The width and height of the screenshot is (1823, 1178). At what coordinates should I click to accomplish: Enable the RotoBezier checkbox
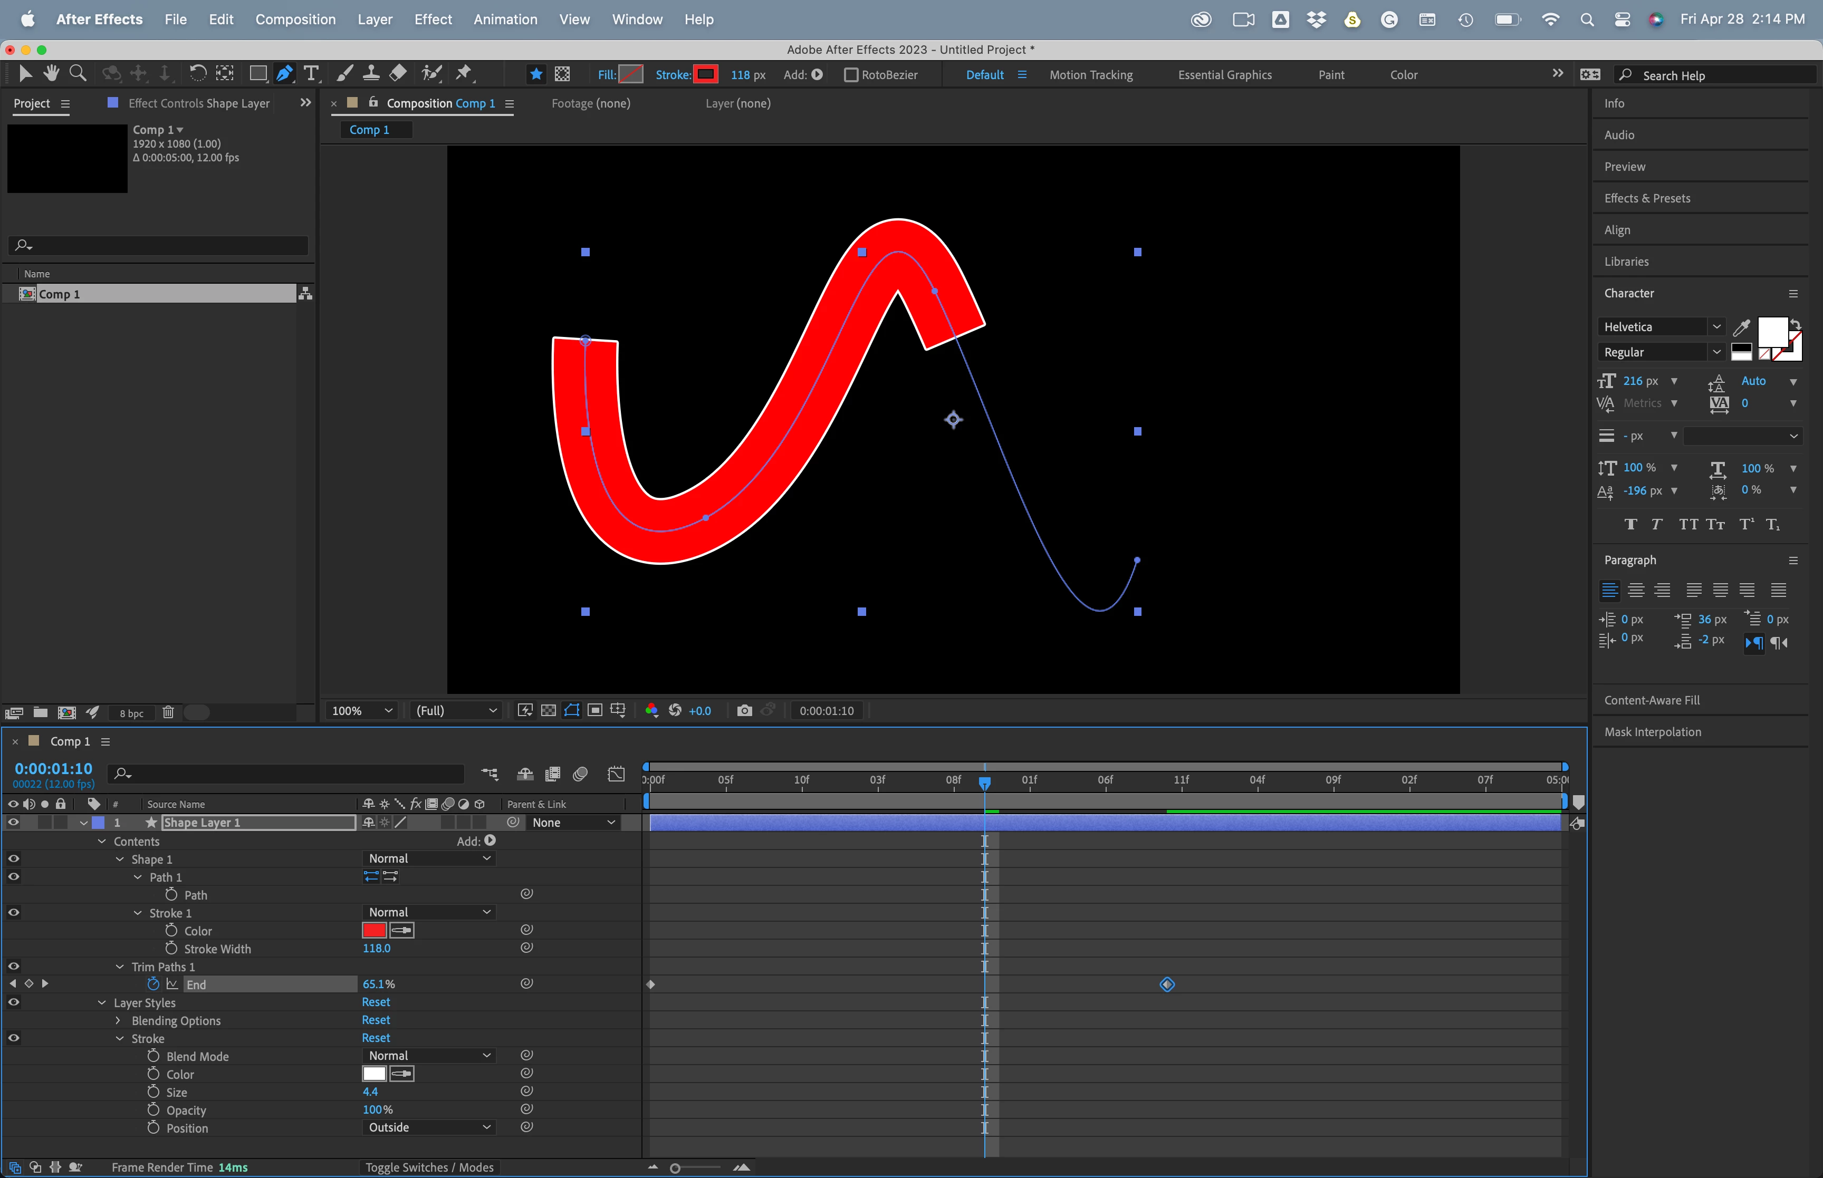tap(851, 75)
